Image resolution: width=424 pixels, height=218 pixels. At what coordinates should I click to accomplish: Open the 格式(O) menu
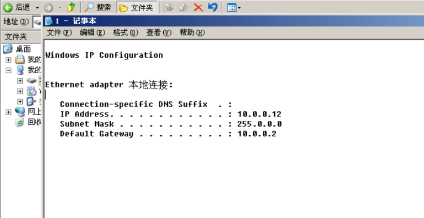(126, 33)
